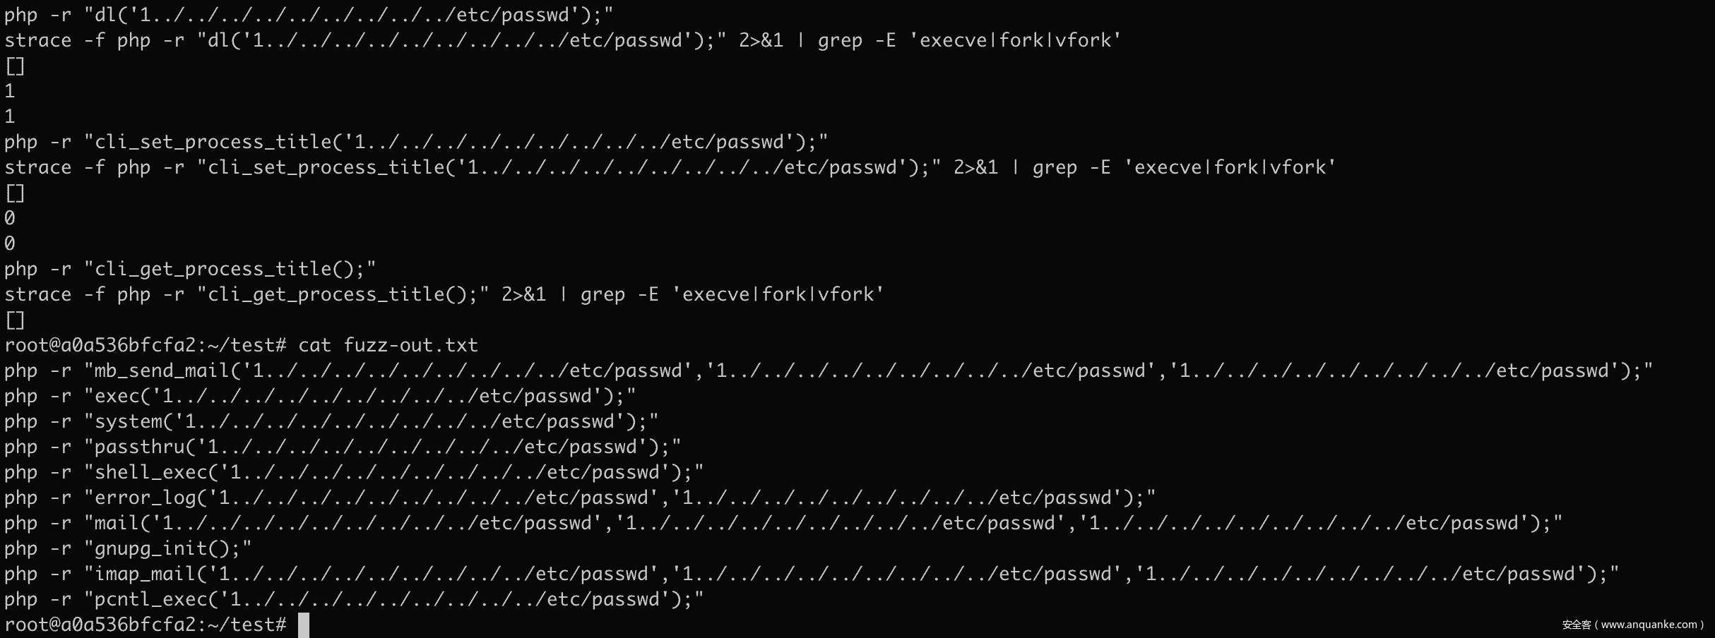Click the php -r cli_get_process_title(); line

(190, 269)
